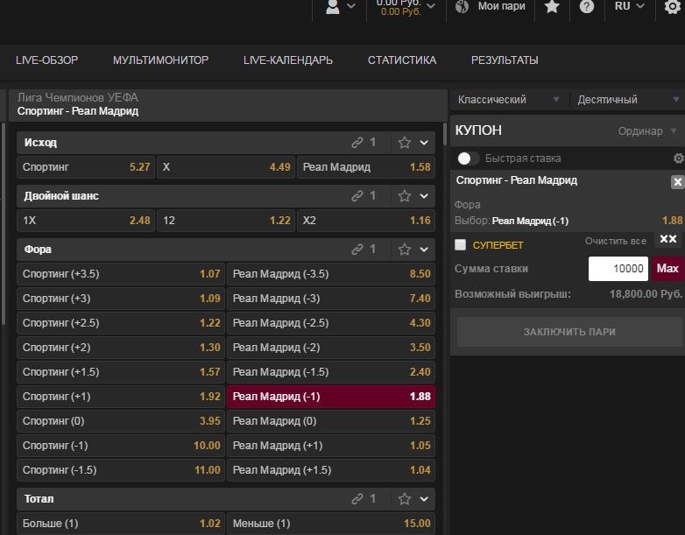Select Спортинг (+1) handicap 1.92
Image resolution: width=685 pixels, height=535 pixels.
coord(121,397)
